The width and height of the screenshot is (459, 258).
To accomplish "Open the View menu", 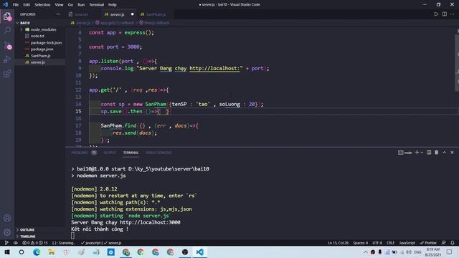I will click(59, 4).
